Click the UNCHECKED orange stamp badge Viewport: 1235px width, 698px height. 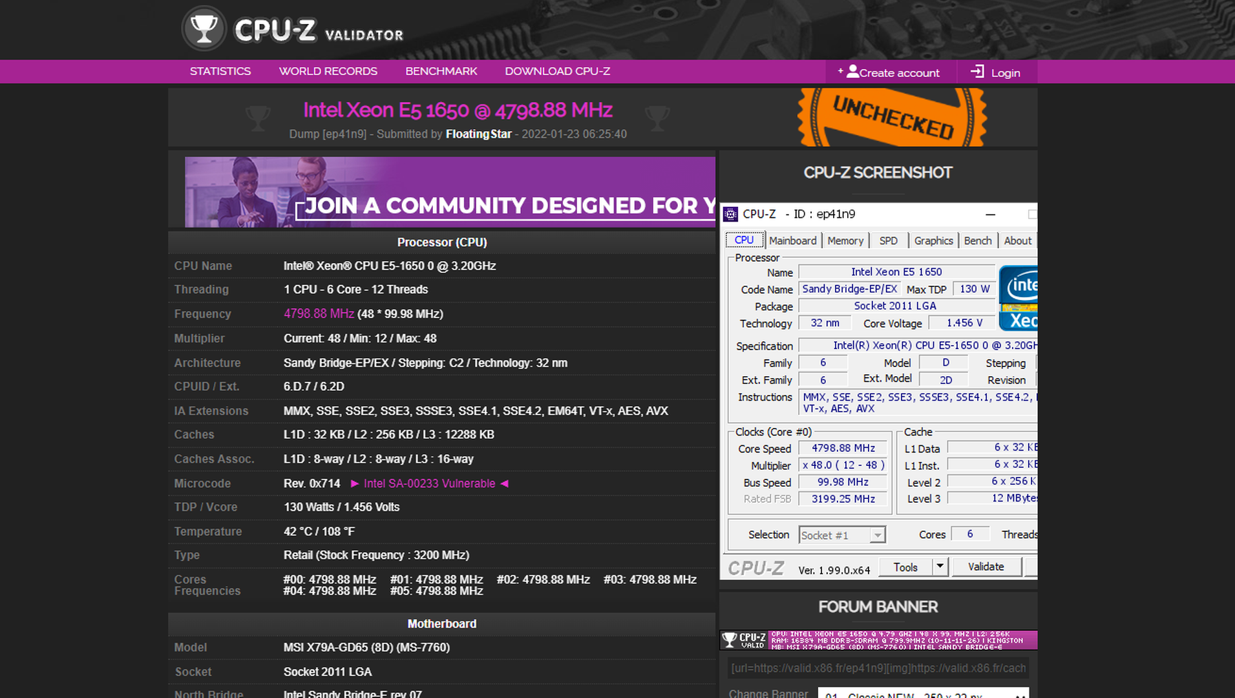point(892,117)
